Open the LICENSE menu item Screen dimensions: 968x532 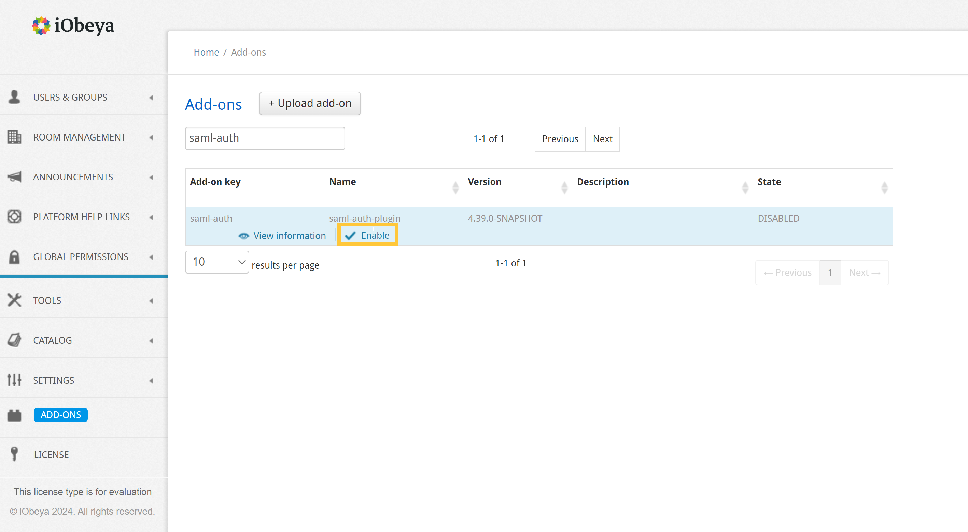pyautogui.click(x=51, y=454)
